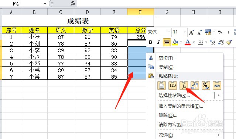The image size is (236, 139).
Task: Click the 姓名 header cell
Action: click(34, 30)
